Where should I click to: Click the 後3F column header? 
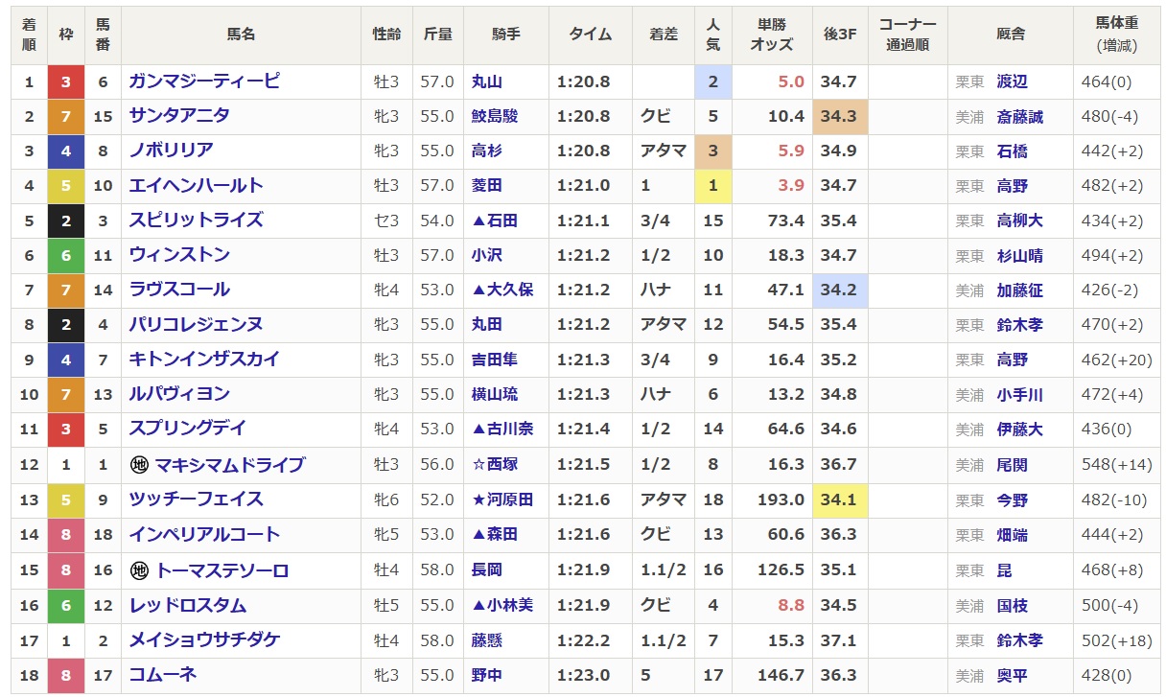click(840, 35)
